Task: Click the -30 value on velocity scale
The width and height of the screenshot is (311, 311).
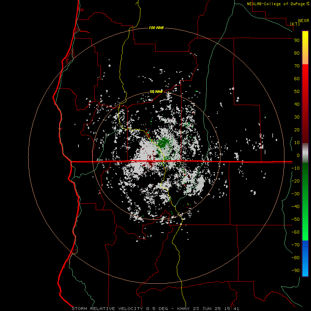Action: (295, 194)
